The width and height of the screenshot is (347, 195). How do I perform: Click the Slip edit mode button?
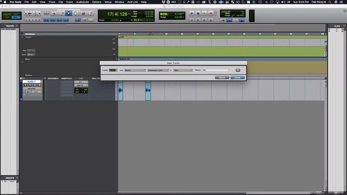7,17
